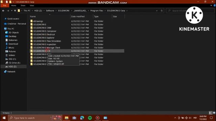
Task: Open Music folder in sidebar
Action: pos(10,48)
